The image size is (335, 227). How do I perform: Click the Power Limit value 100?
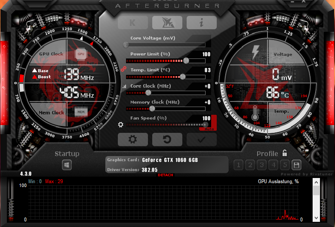(206, 54)
